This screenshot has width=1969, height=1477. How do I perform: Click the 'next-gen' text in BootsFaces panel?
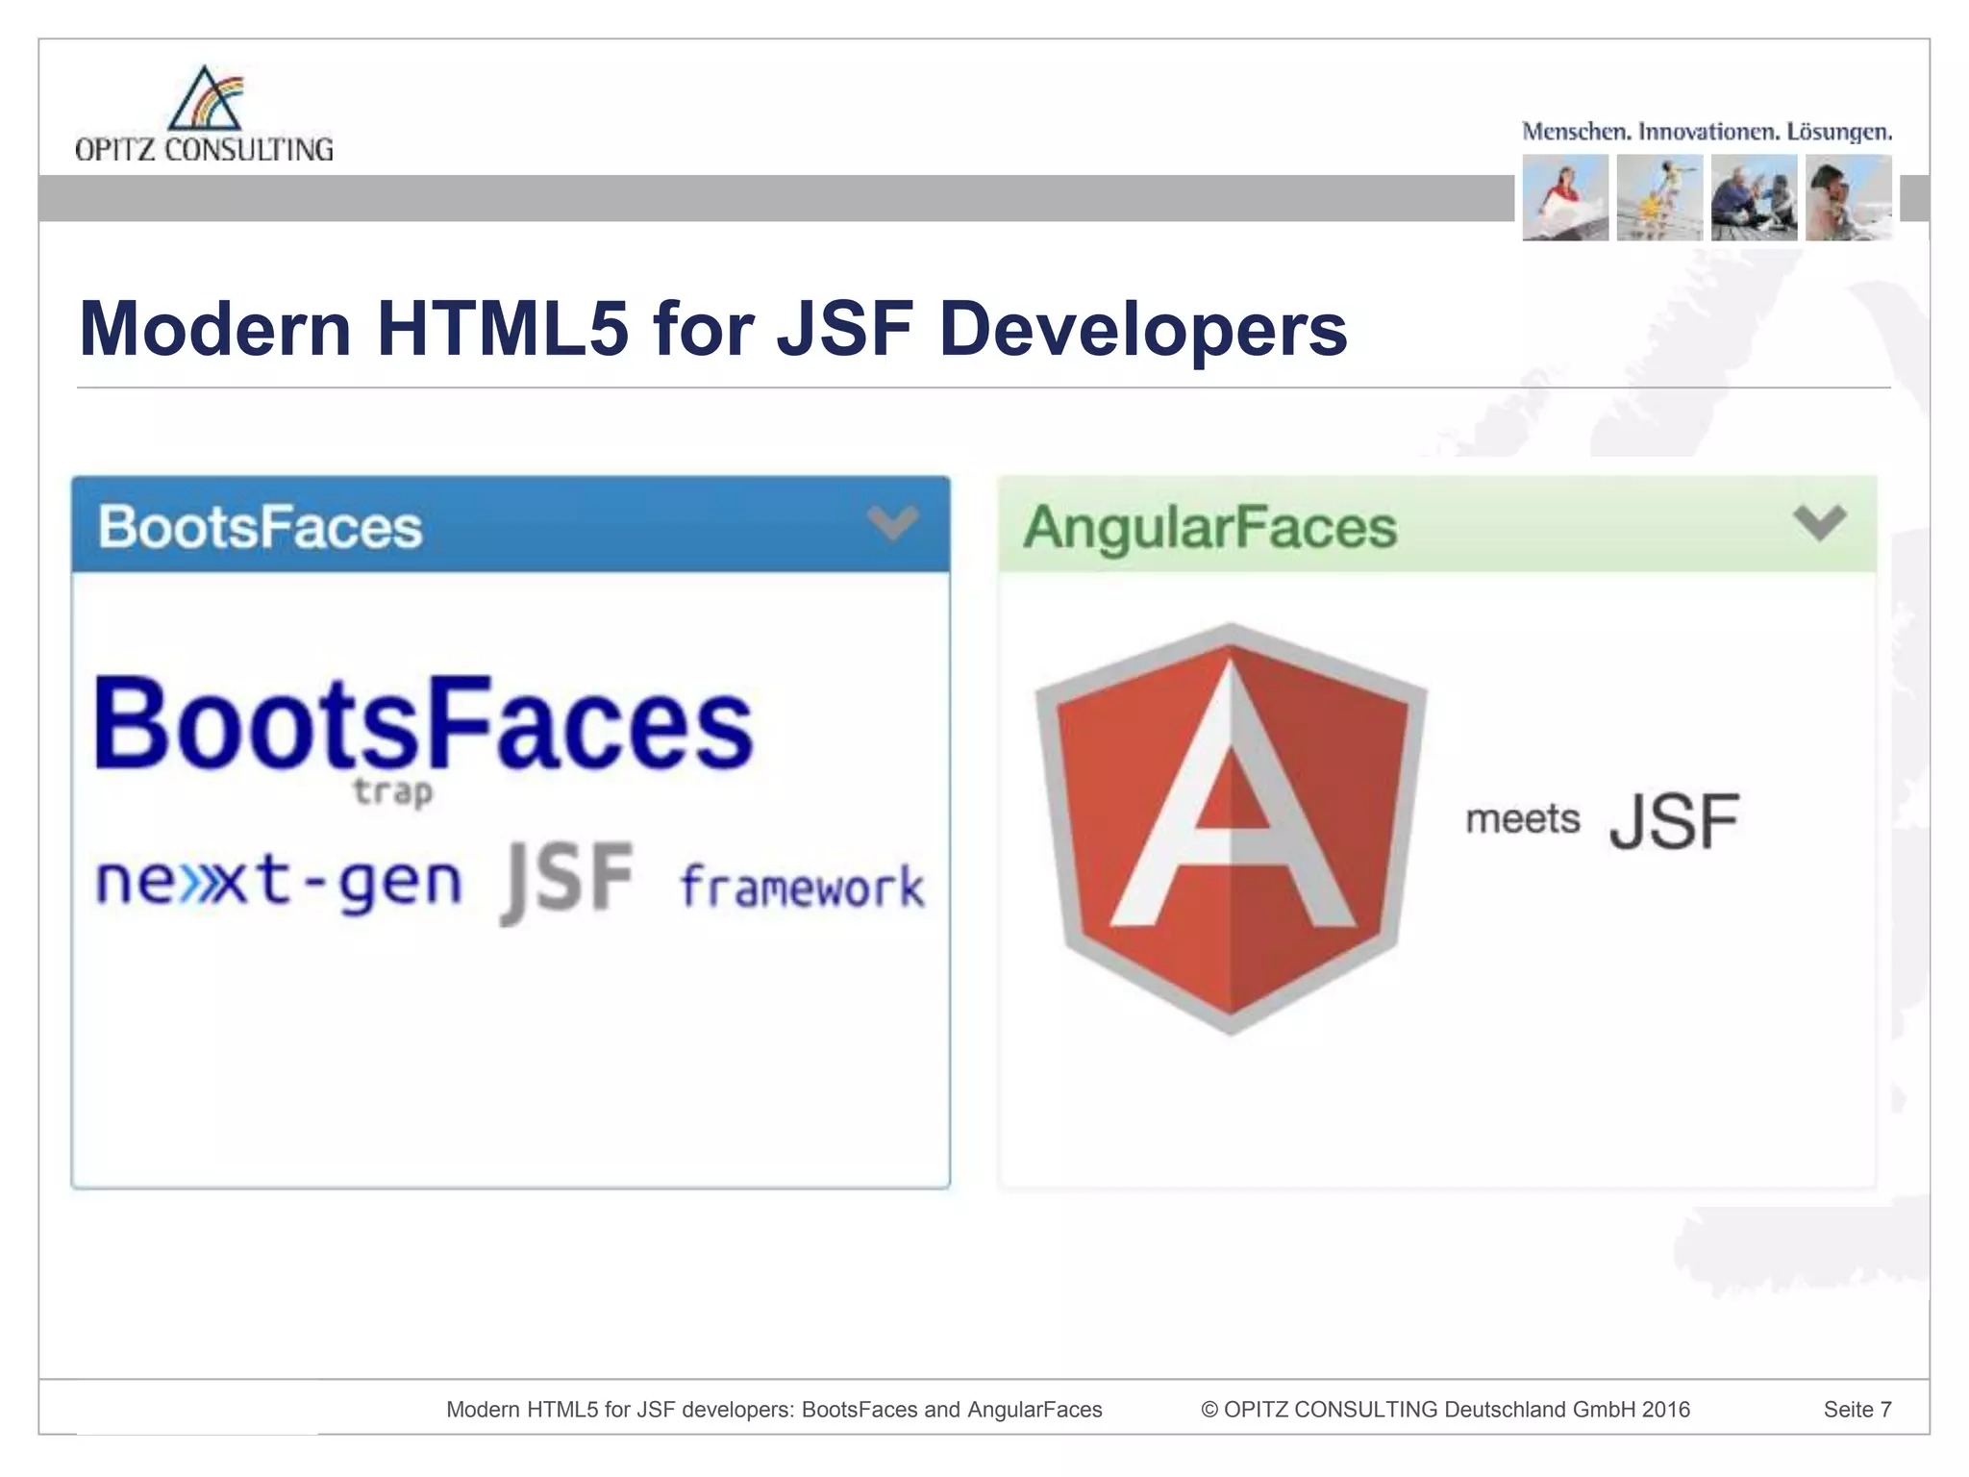[x=279, y=883]
